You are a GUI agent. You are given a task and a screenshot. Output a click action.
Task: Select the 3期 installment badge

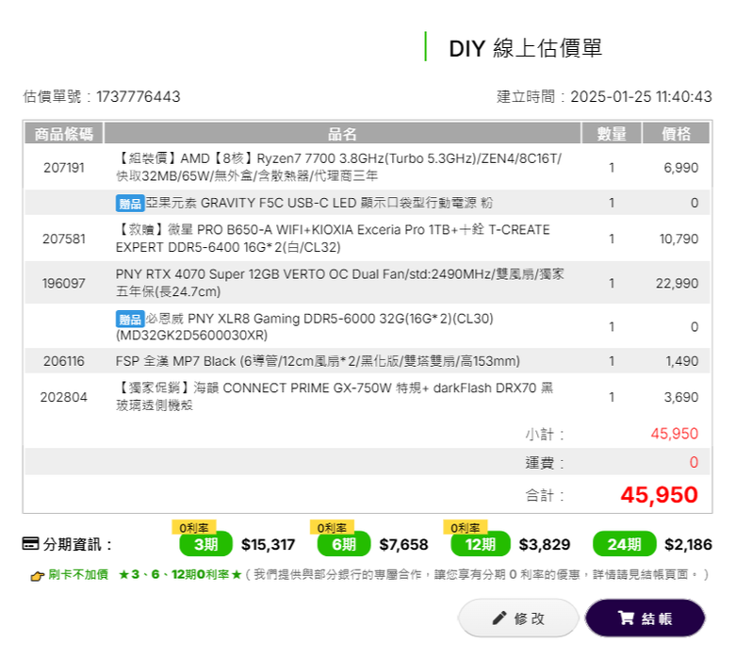click(205, 544)
